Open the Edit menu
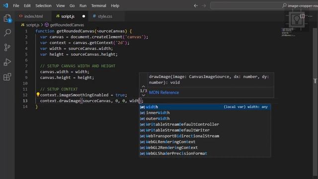318x179 pixels. pyautogui.click(x=27, y=5)
